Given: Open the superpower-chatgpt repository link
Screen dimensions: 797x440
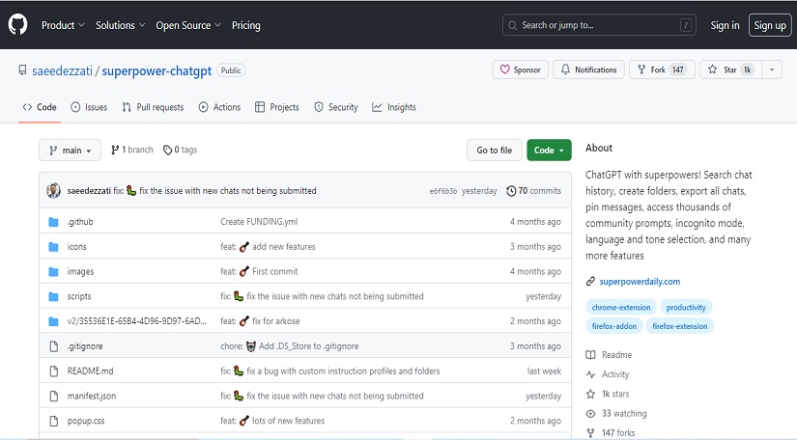Looking at the screenshot, I should 157,70.
